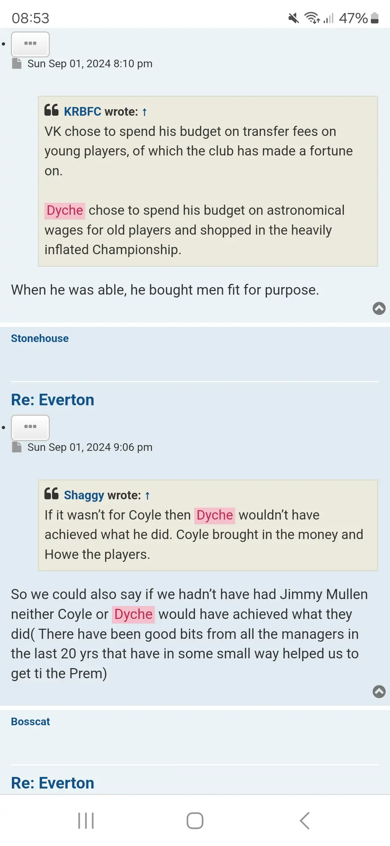390x846 pixels.
Task: View Stonehouse's user profile
Action: click(40, 338)
